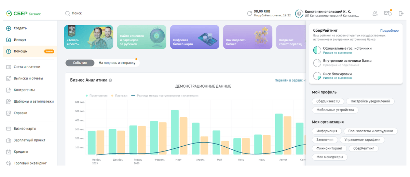The image size is (410, 177).
Task: Open Мобильные устройства button
Action: pos(335,110)
